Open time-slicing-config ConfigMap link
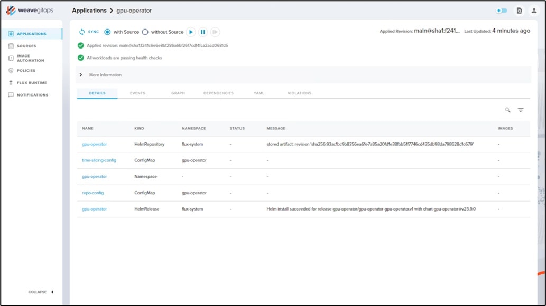The height and width of the screenshot is (306, 546). 99,160
